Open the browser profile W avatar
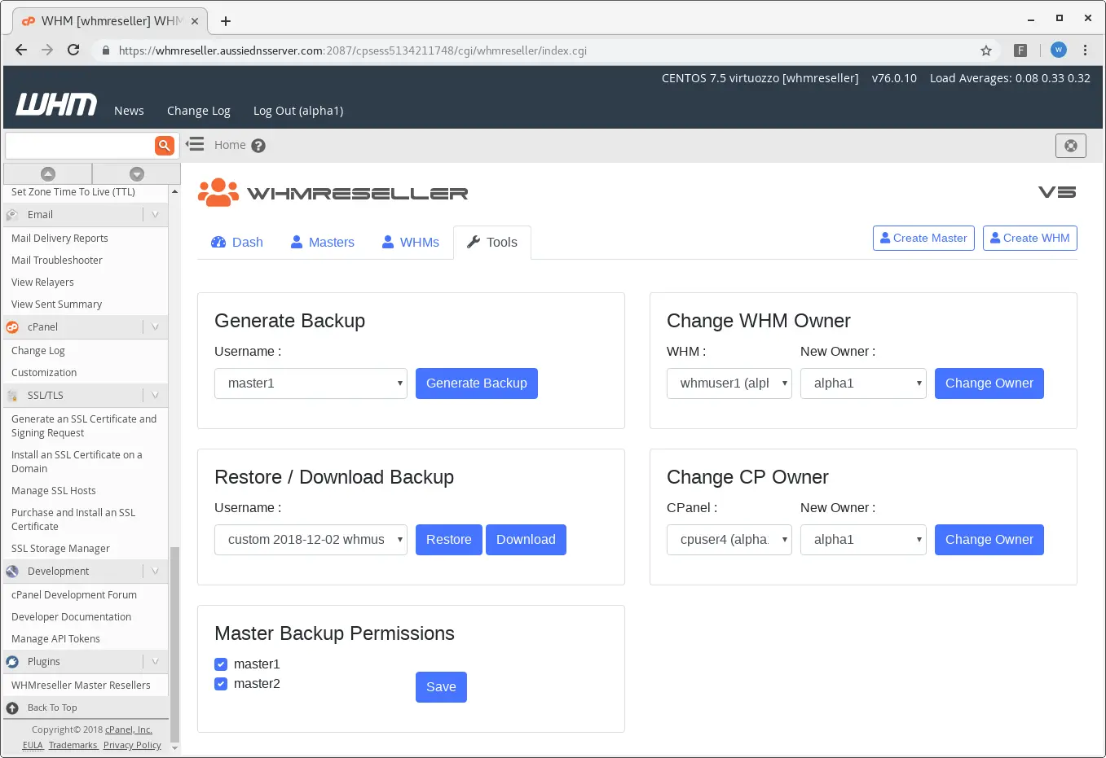This screenshot has width=1106, height=758. 1059,50
